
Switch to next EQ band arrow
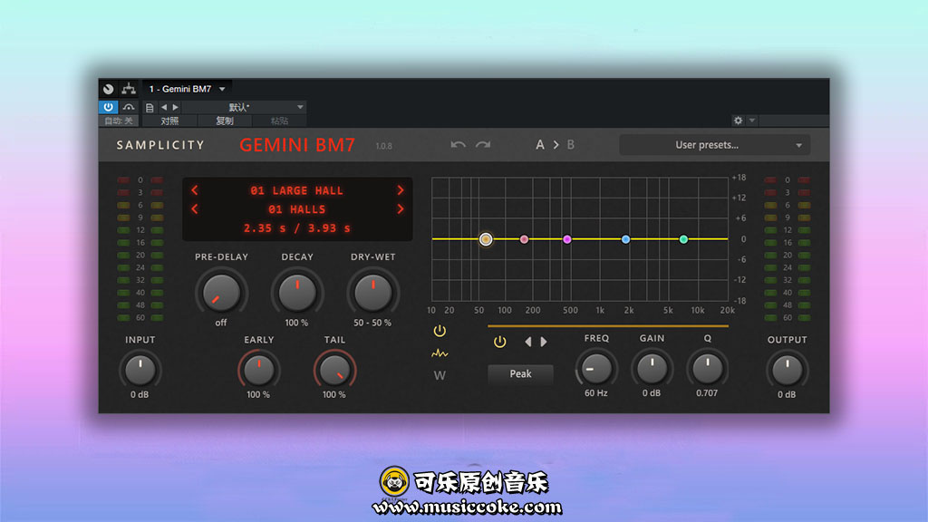point(544,342)
